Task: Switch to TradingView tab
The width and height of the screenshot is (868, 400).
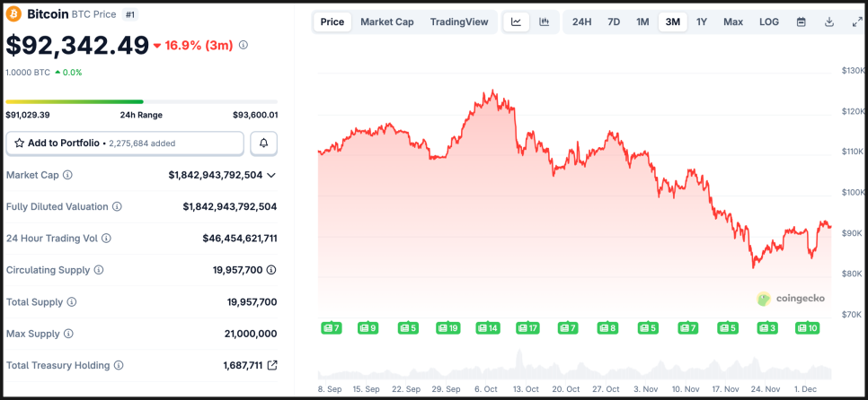Action: click(459, 22)
